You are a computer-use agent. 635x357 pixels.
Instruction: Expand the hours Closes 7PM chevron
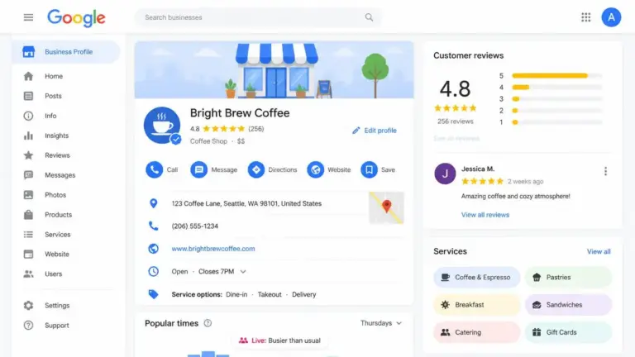tap(243, 272)
